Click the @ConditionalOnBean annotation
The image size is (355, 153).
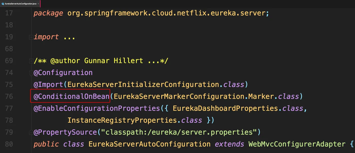point(72,96)
